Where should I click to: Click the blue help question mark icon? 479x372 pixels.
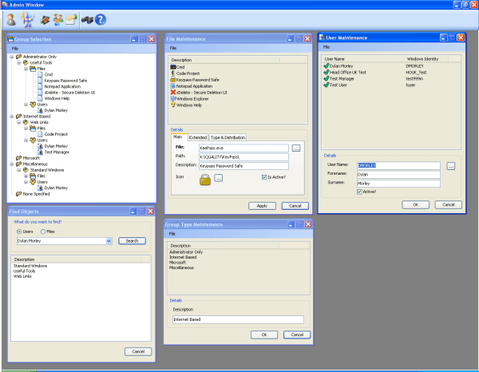(x=101, y=19)
